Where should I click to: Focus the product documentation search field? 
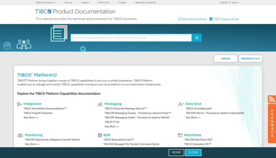click(x=131, y=38)
